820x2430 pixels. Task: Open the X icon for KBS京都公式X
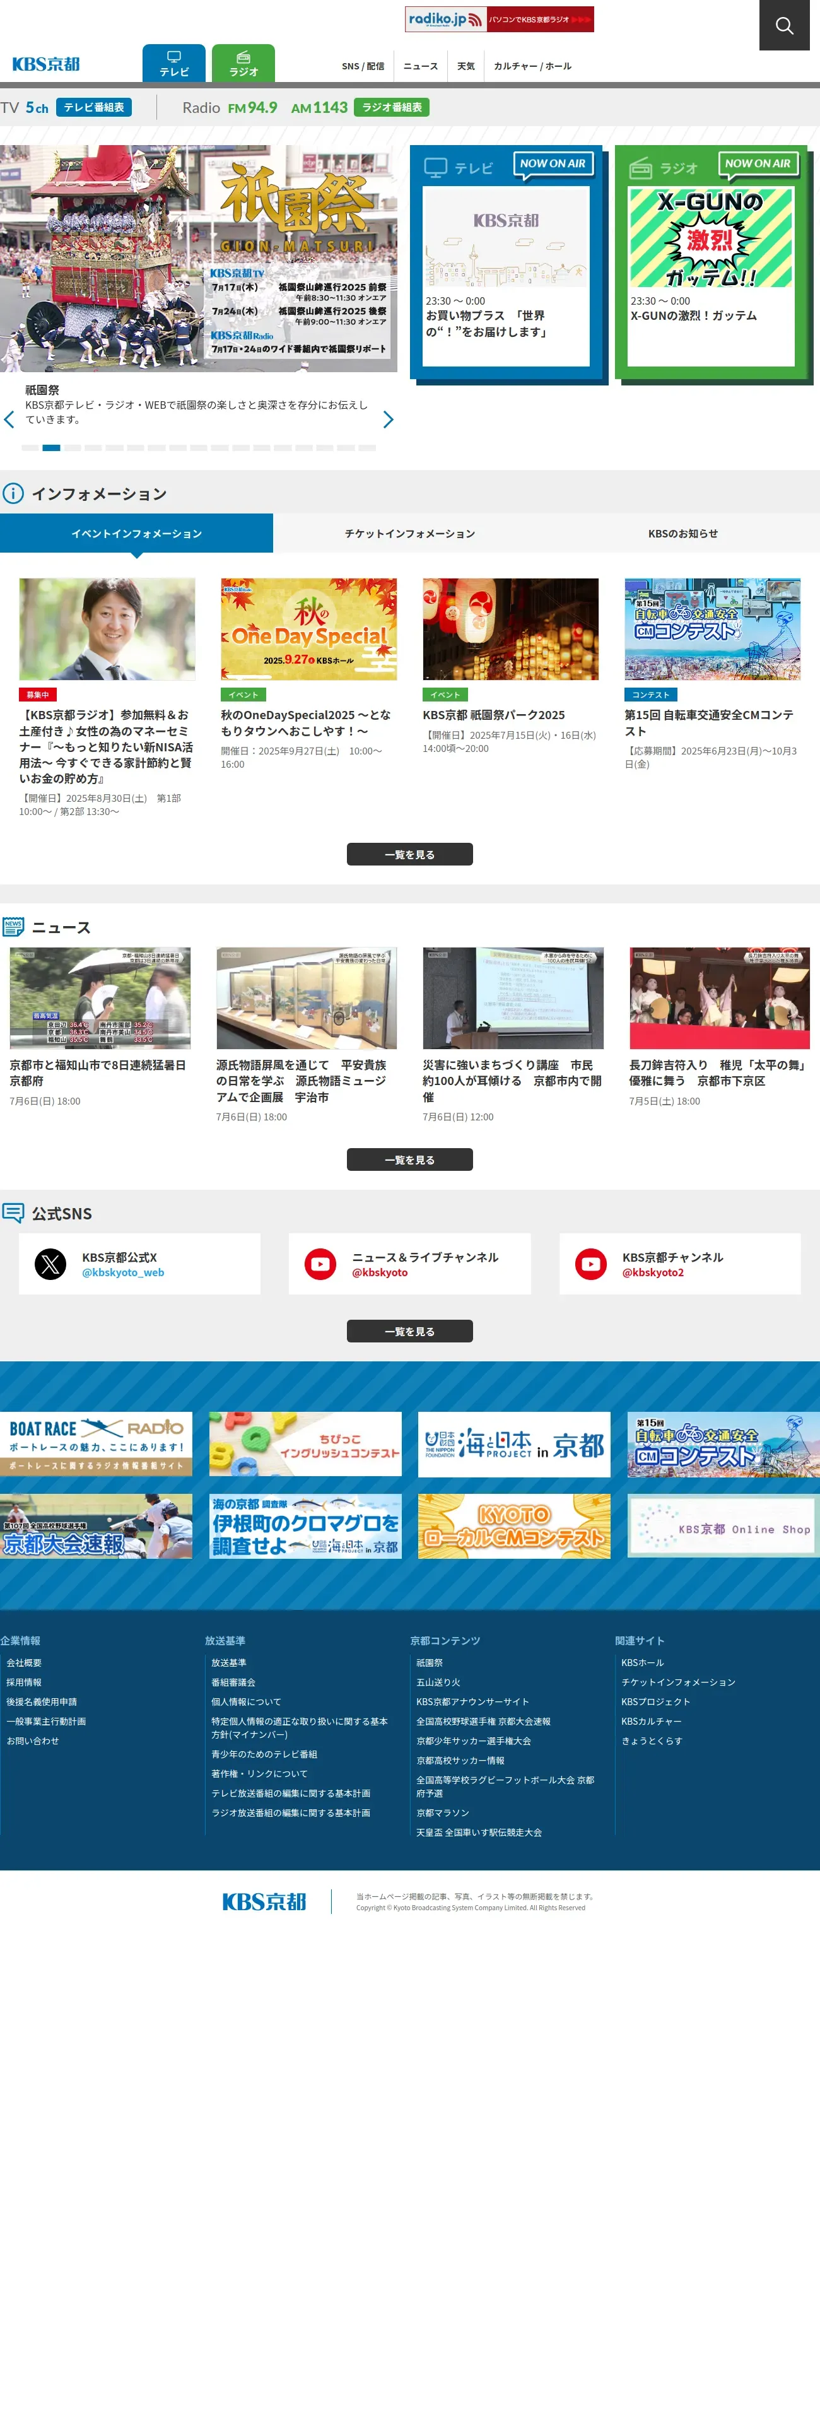click(51, 1264)
